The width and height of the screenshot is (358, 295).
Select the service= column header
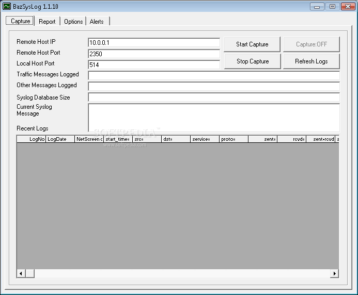[x=205, y=139]
